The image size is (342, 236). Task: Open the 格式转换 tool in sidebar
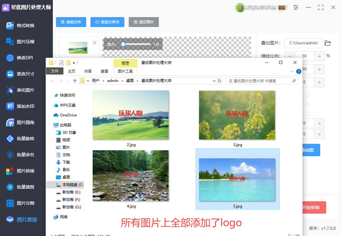click(x=21, y=25)
